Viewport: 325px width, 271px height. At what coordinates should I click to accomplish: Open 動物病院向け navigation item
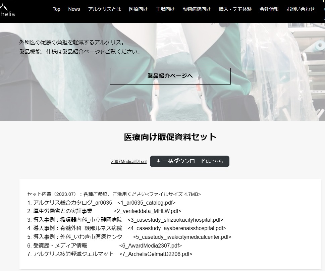pos(197,9)
